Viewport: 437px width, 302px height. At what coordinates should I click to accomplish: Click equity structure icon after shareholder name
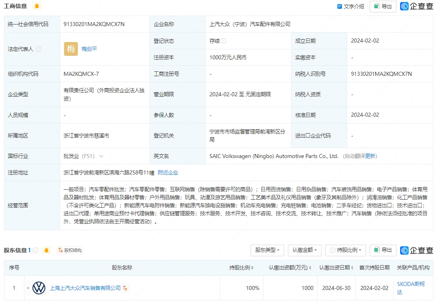pos(125,288)
